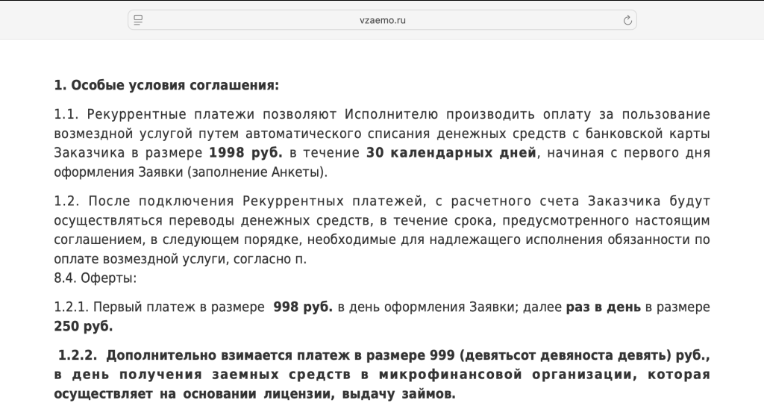Viewport: 764px width, 406px height.
Task: Click the bold text "30 календарных дней"
Action: coord(451,153)
